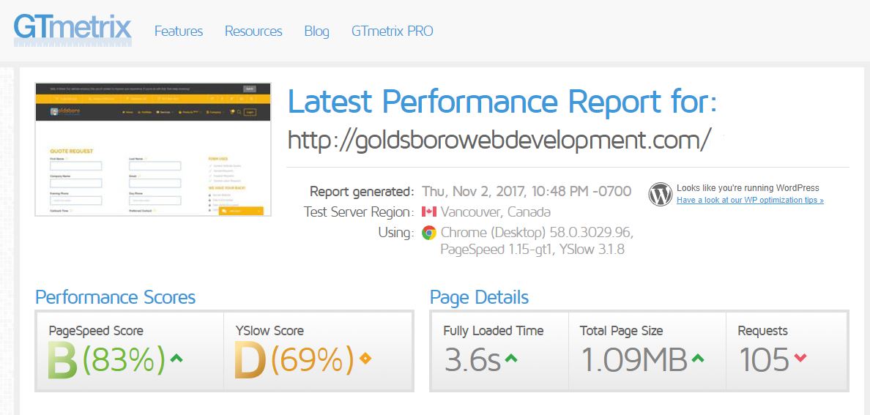Click the Chrome browser icon
This screenshot has width=870, height=415.
coord(429,232)
